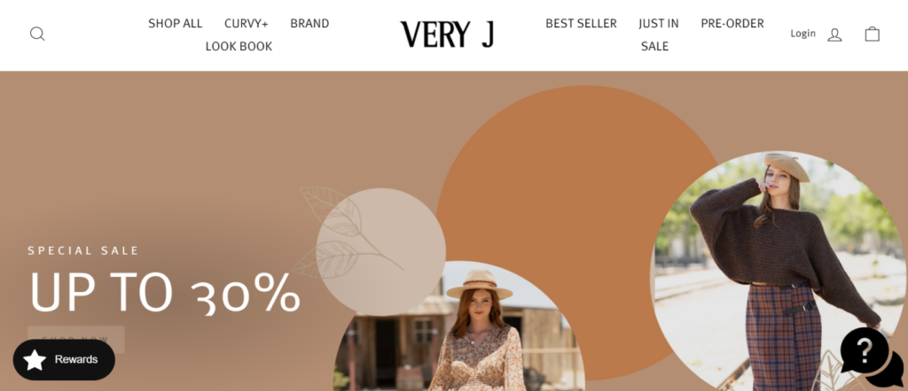This screenshot has width=908, height=391.
Task: Open the BEST SELLER page
Action: (x=581, y=24)
